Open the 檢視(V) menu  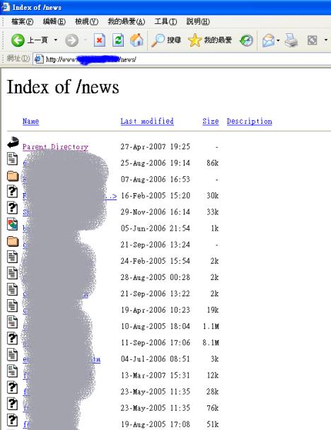click(x=87, y=21)
